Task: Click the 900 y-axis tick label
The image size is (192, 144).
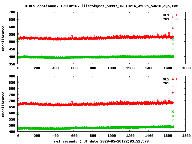Action: [12, 76]
